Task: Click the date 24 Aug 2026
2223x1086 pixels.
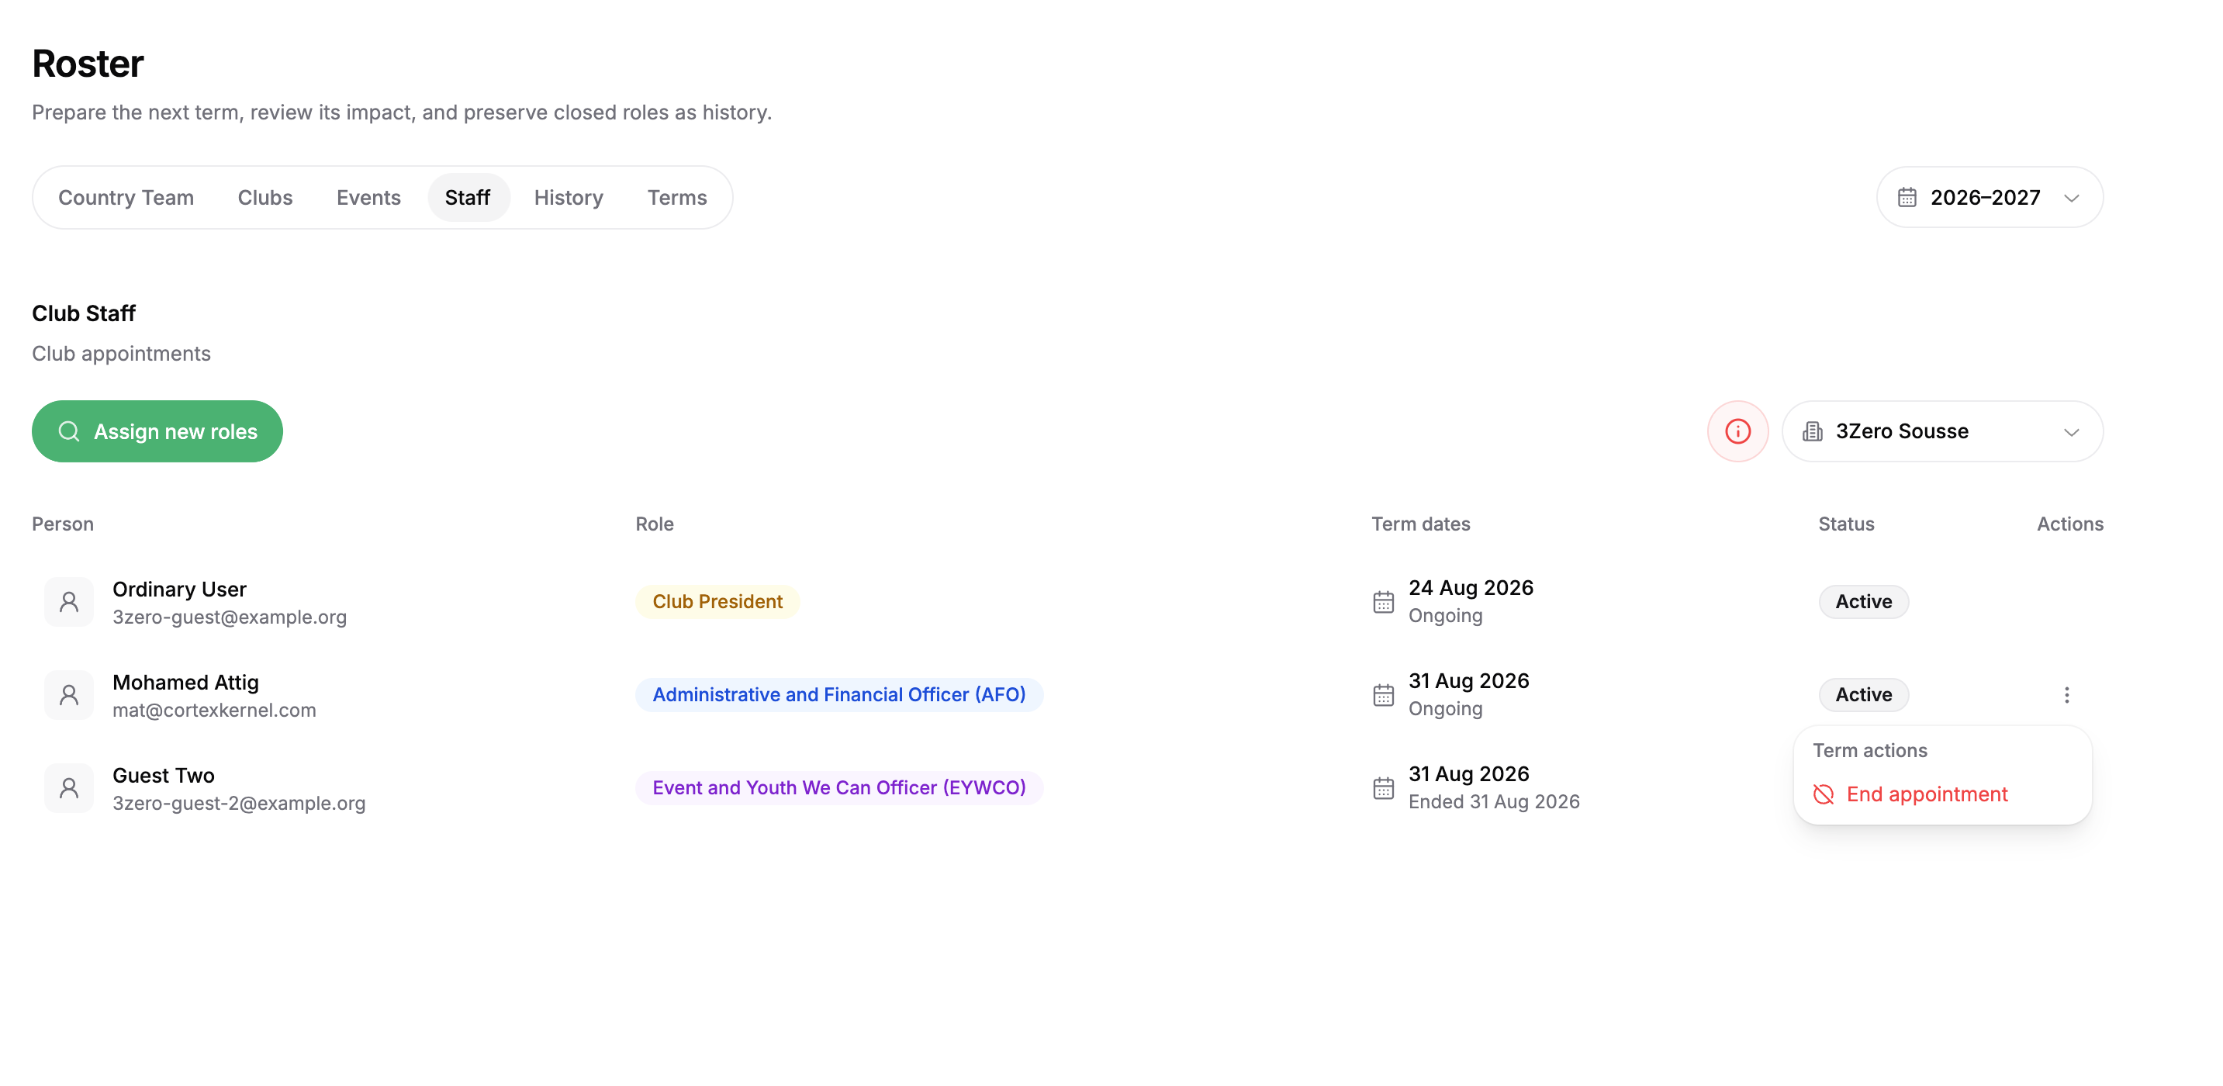Action: 1471,588
